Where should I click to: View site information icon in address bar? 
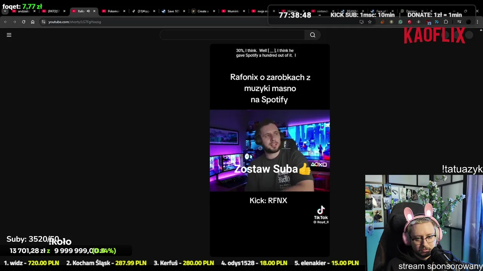[x=44, y=22]
